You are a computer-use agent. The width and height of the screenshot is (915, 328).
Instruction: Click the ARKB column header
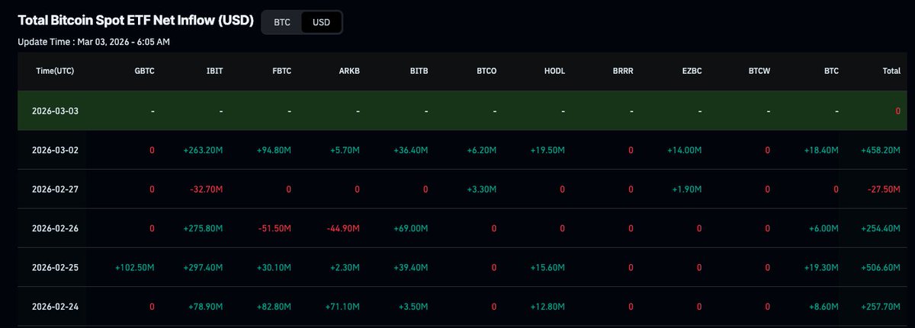349,71
